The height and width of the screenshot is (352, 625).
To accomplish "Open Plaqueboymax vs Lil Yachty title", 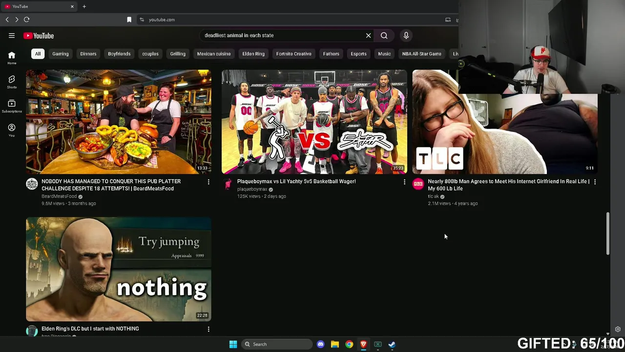I will [296, 181].
